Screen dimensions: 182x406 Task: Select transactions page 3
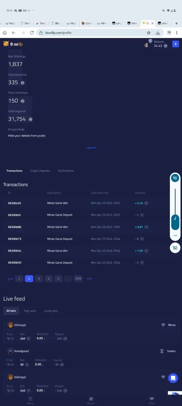(39, 279)
